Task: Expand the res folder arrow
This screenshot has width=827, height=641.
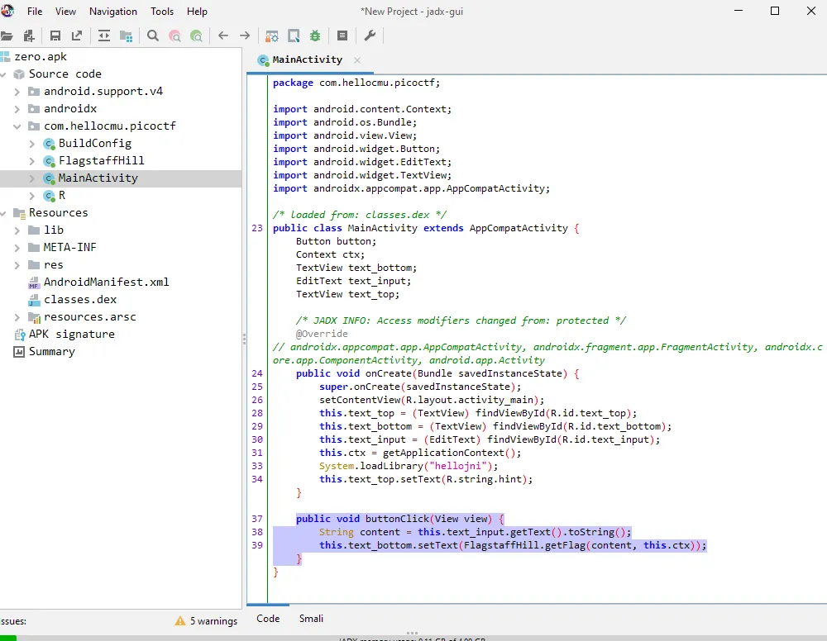Action: pos(17,265)
